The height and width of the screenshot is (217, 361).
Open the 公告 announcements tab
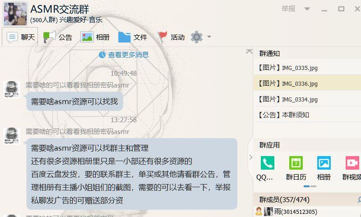point(58,37)
